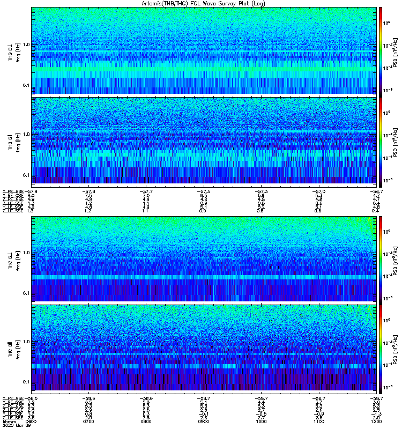Click the "0.1" frequency tick of THB B∥ panel
The width and height of the screenshot is (402, 429).
pyautogui.click(x=26, y=175)
